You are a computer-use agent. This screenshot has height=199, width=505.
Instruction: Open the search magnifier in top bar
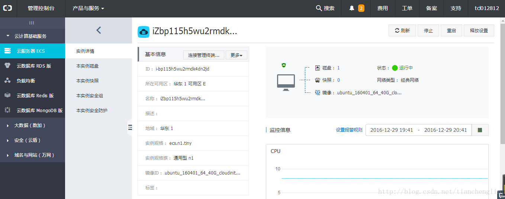(x=319, y=8)
